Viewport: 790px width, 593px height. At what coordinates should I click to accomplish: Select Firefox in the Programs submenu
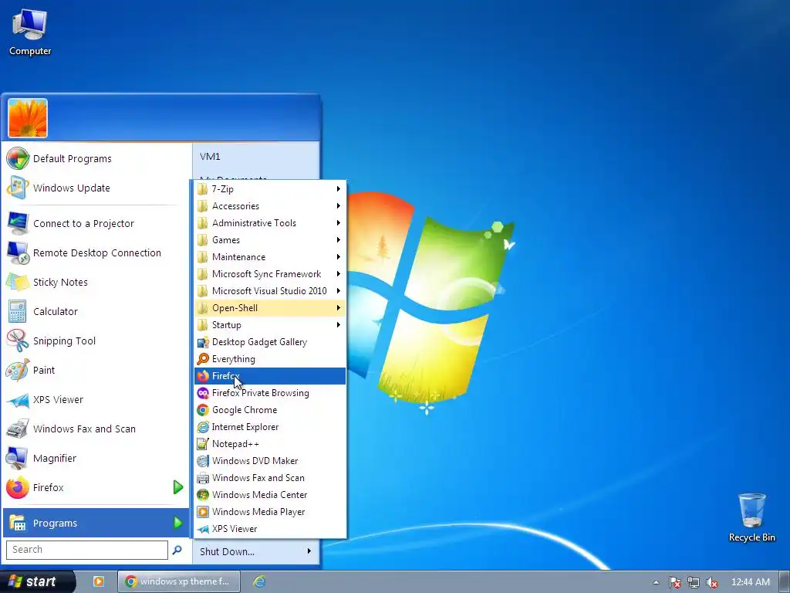[x=270, y=376]
